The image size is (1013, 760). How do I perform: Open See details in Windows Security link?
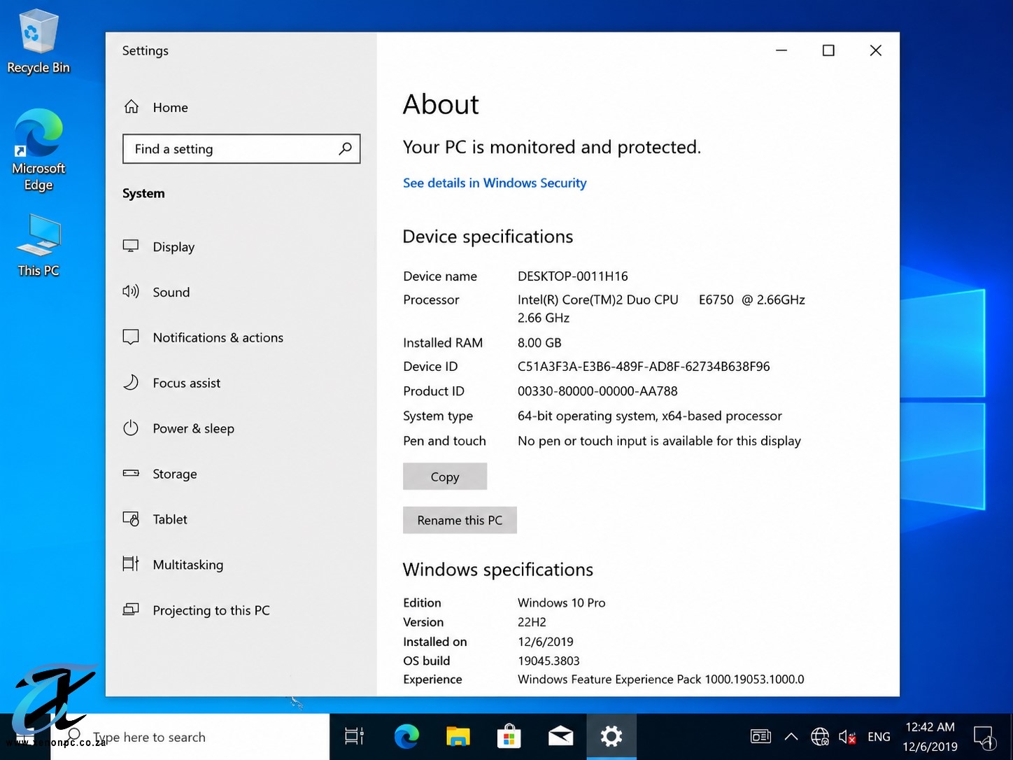pyautogui.click(x=495, y=183)
